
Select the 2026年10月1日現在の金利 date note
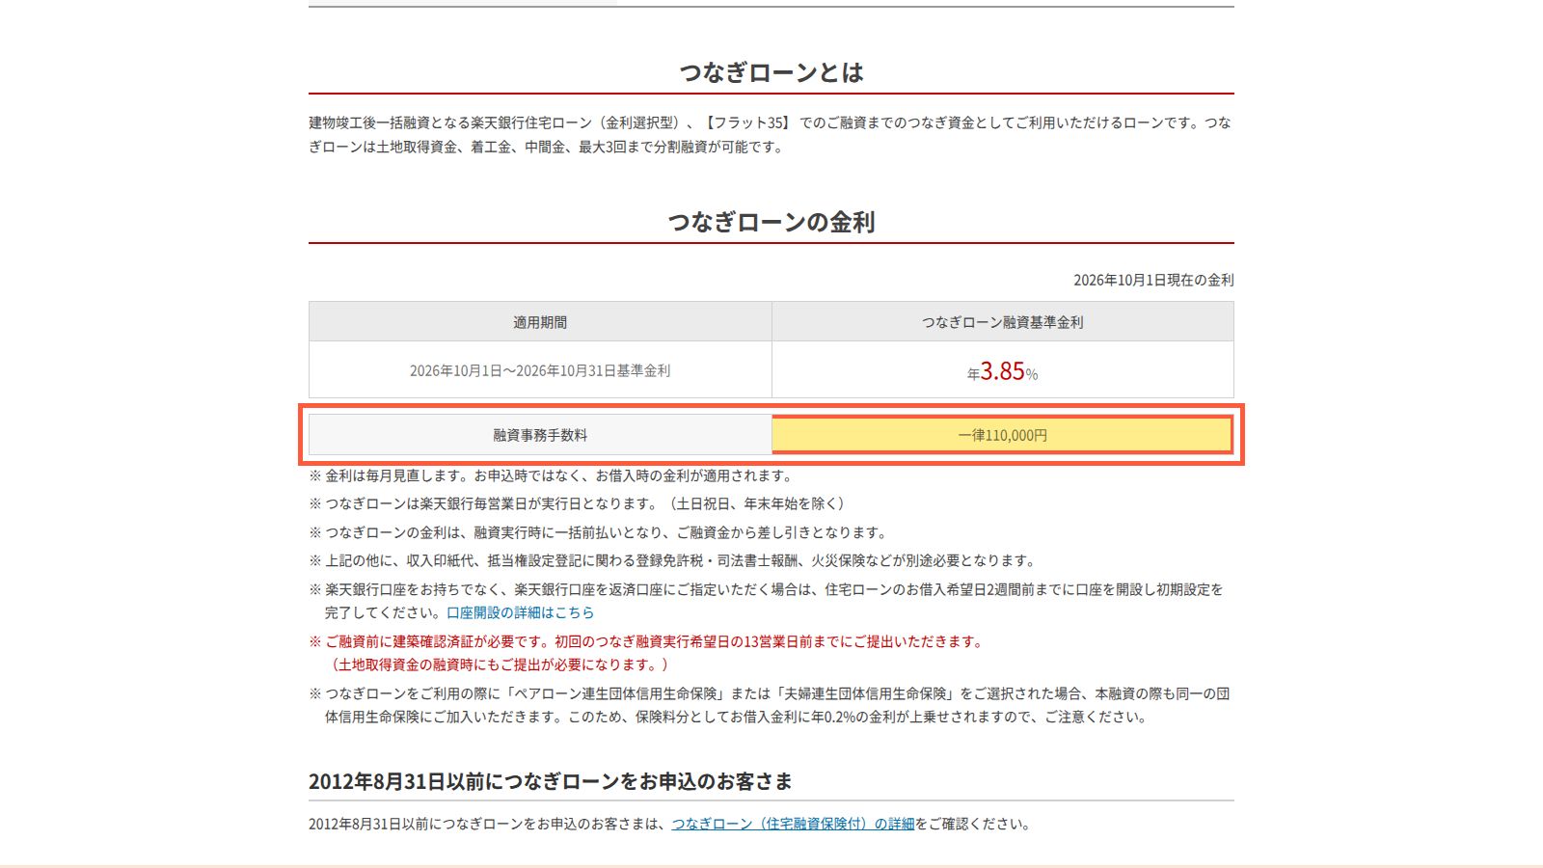[1153, 280]
